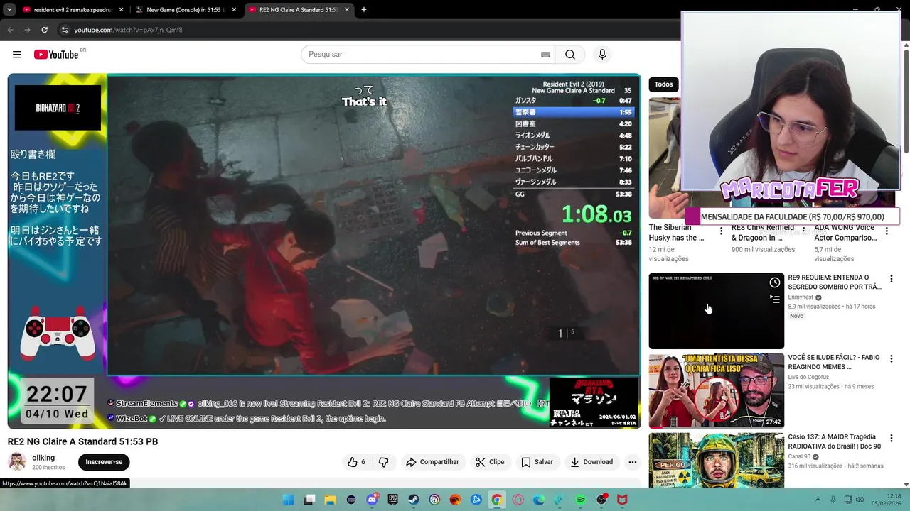The height and width of the screenshot is (511, 910).
Task: Add hovered video to Watch Later
Action: [774, 282]
